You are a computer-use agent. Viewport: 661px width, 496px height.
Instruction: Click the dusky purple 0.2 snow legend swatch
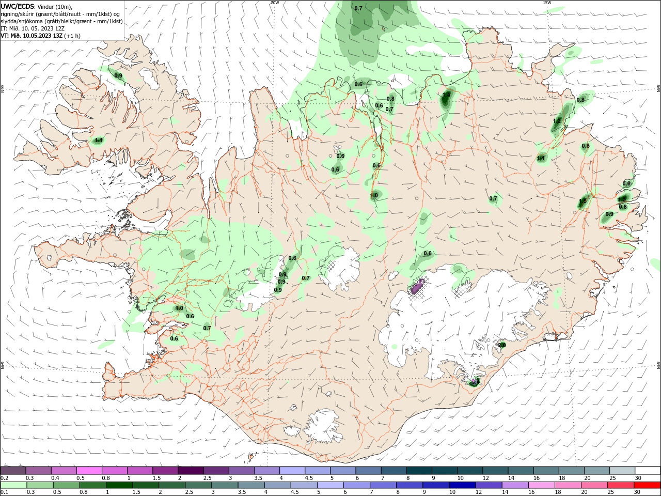(13, 471)
